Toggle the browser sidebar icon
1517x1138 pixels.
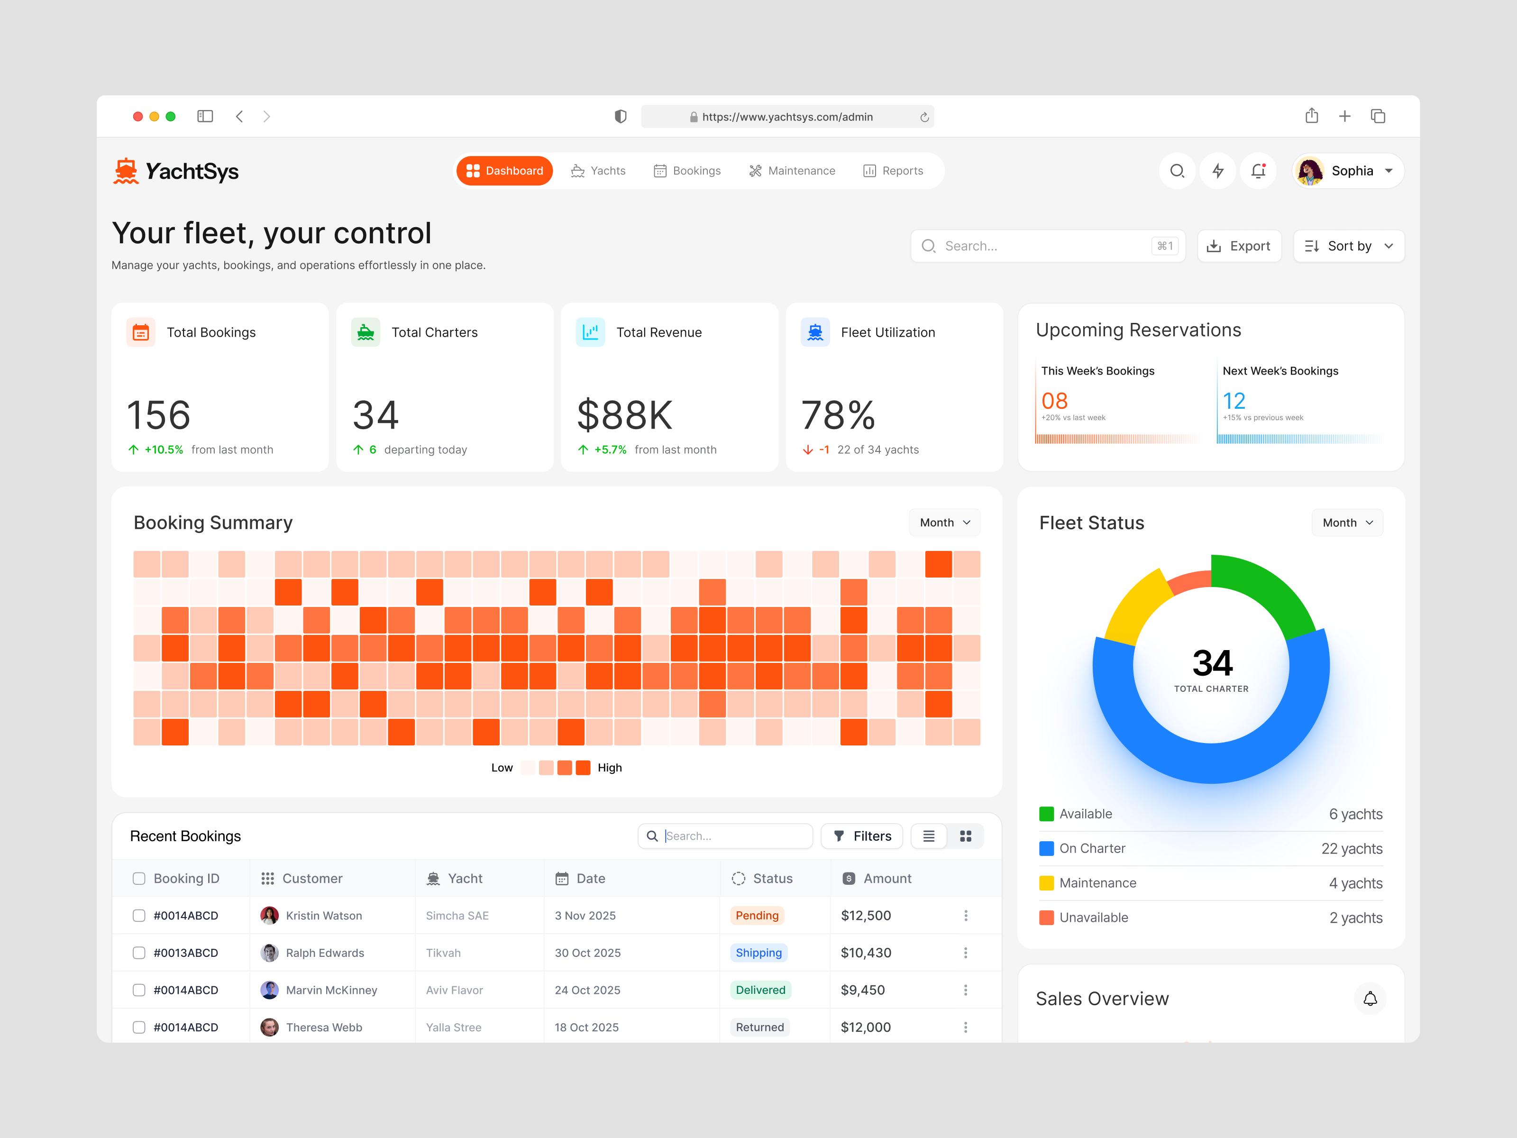coord(205,117)
